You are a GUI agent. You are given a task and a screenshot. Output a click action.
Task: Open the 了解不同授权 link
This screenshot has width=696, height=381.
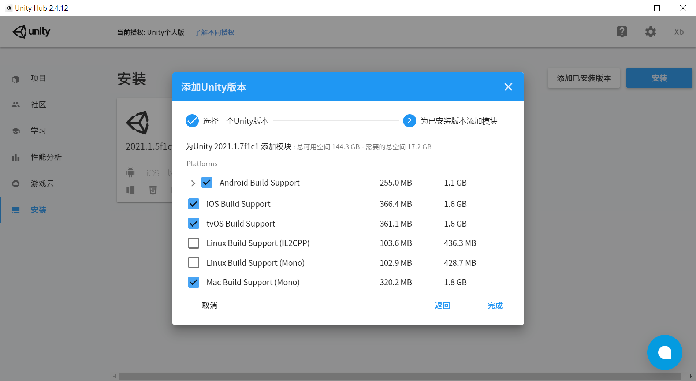(214, 32)
